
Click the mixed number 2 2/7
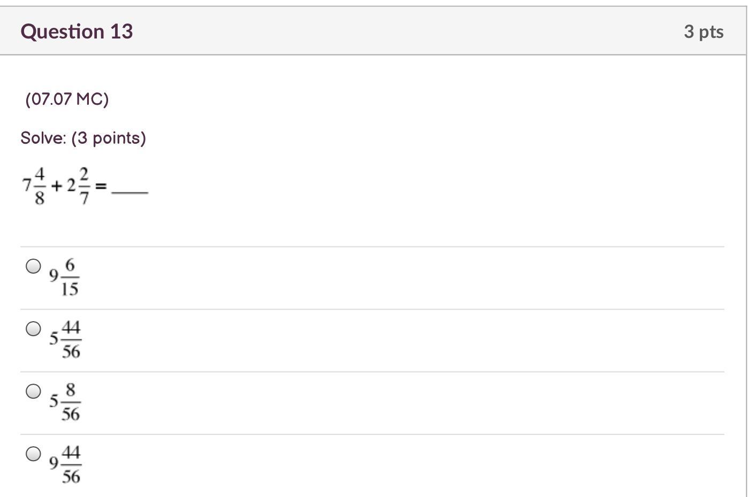(x=79, y=186)
